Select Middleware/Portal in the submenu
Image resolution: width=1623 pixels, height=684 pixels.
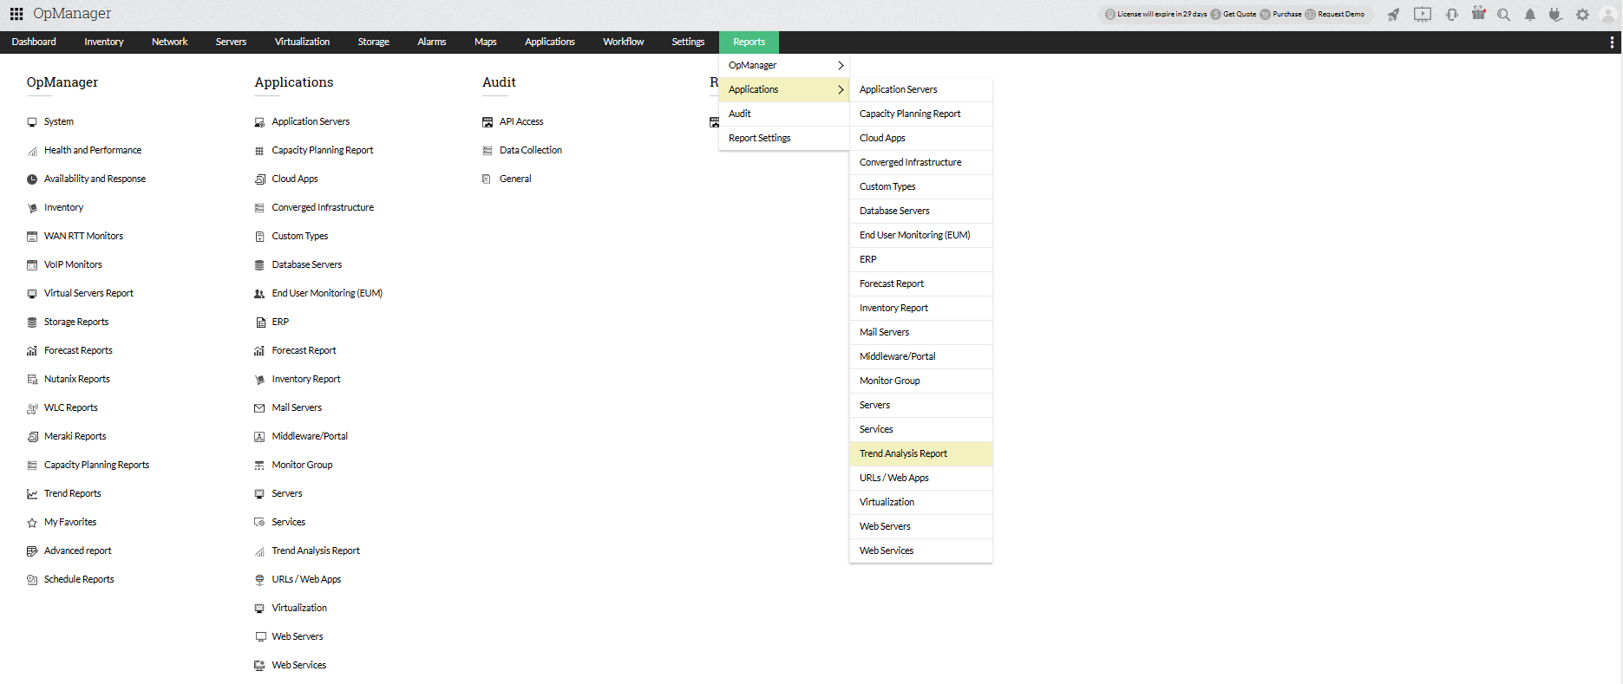click(x=921, y=356)
